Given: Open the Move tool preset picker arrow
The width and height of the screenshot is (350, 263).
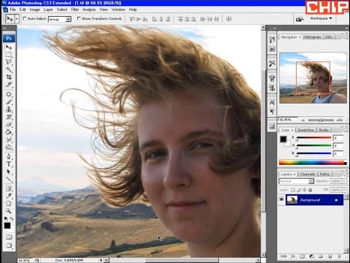Looking at the screenshot, I should tap(17, 19).
